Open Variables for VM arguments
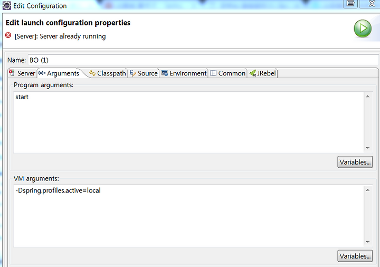This screenshot has height=267, width=380. coord(355,256)
